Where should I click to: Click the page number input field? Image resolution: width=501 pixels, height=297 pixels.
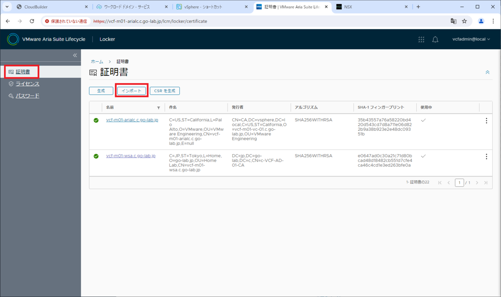pos(459,183)
